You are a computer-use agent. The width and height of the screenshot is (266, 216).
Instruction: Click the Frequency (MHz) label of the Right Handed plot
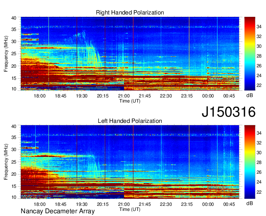coord(6,54)
